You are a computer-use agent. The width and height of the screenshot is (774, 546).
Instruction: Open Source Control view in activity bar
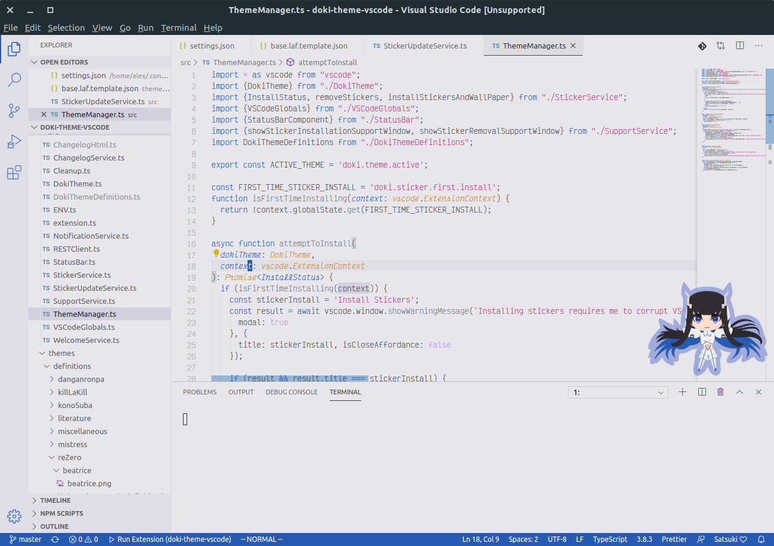(14, 111)
